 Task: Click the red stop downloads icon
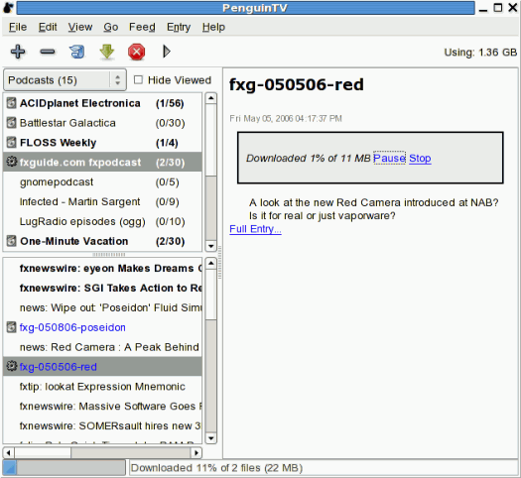point(136,52)
